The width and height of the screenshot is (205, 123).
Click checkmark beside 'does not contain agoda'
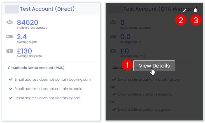[11, 98]
